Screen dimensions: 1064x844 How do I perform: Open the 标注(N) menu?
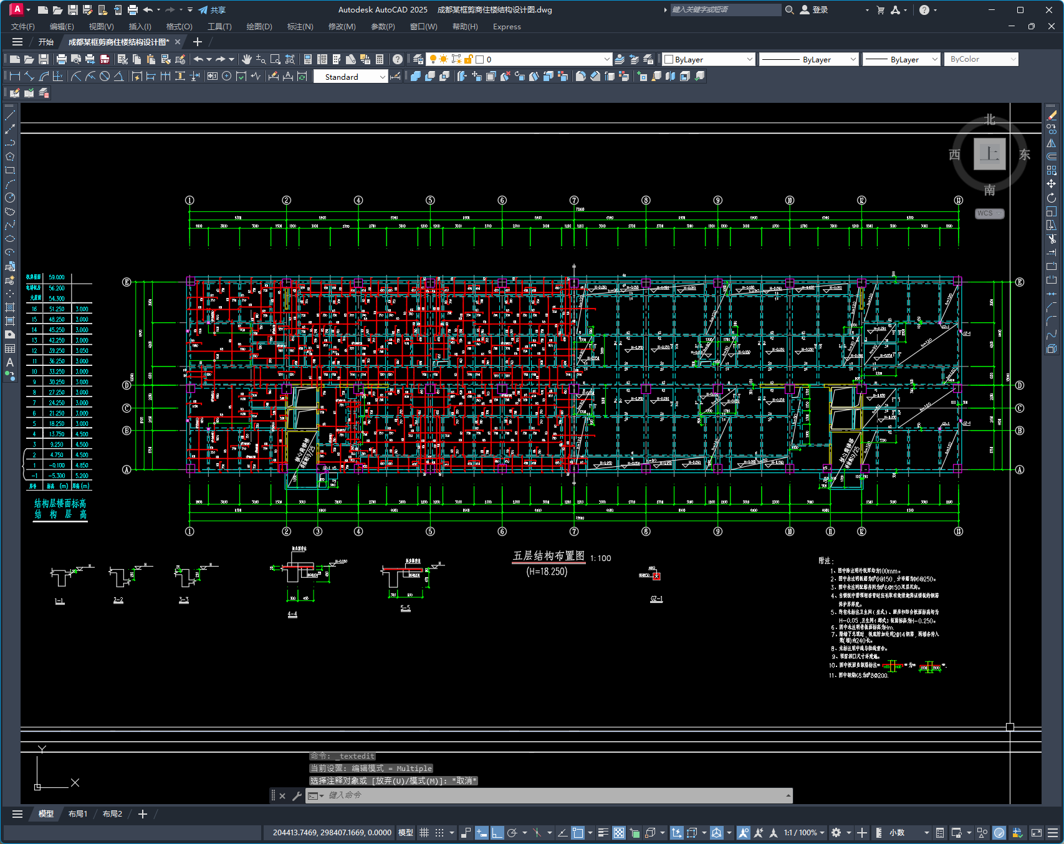300,27
